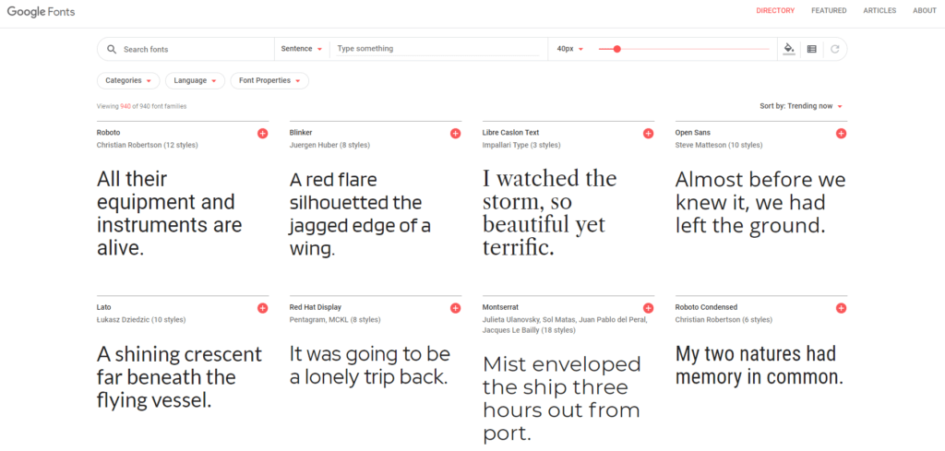
Task: Open the About tab
Action: [x=925, y=11]
